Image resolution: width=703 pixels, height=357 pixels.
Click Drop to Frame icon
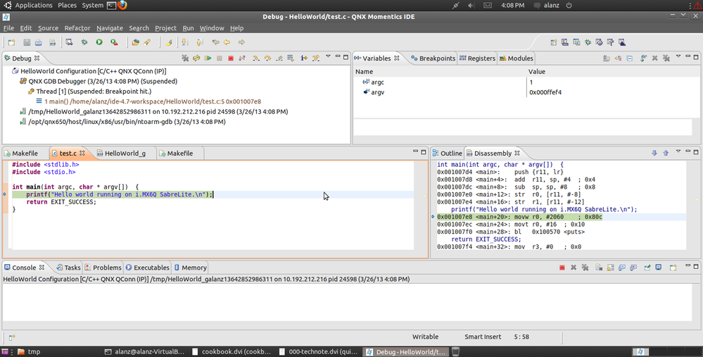point(291,58)
